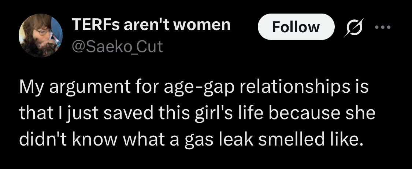
Task: Click the Grok explain-post icon
Action: click(354, 27)
